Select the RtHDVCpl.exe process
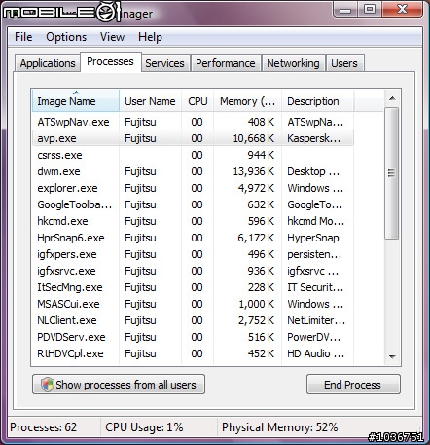 click(193, 353)
